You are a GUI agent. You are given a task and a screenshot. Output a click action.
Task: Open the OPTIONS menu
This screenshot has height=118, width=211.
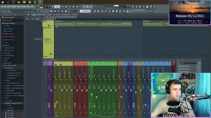pos(23,7)
